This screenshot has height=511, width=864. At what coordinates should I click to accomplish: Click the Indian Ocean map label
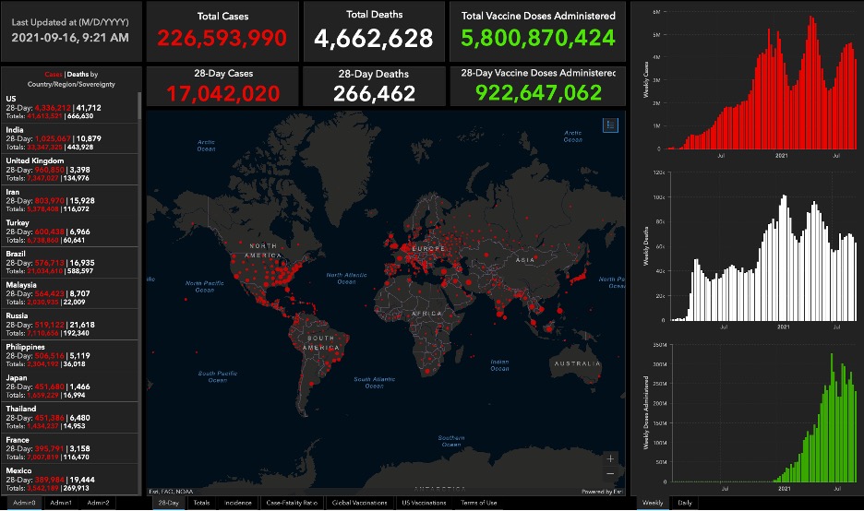tap(499, 365)
